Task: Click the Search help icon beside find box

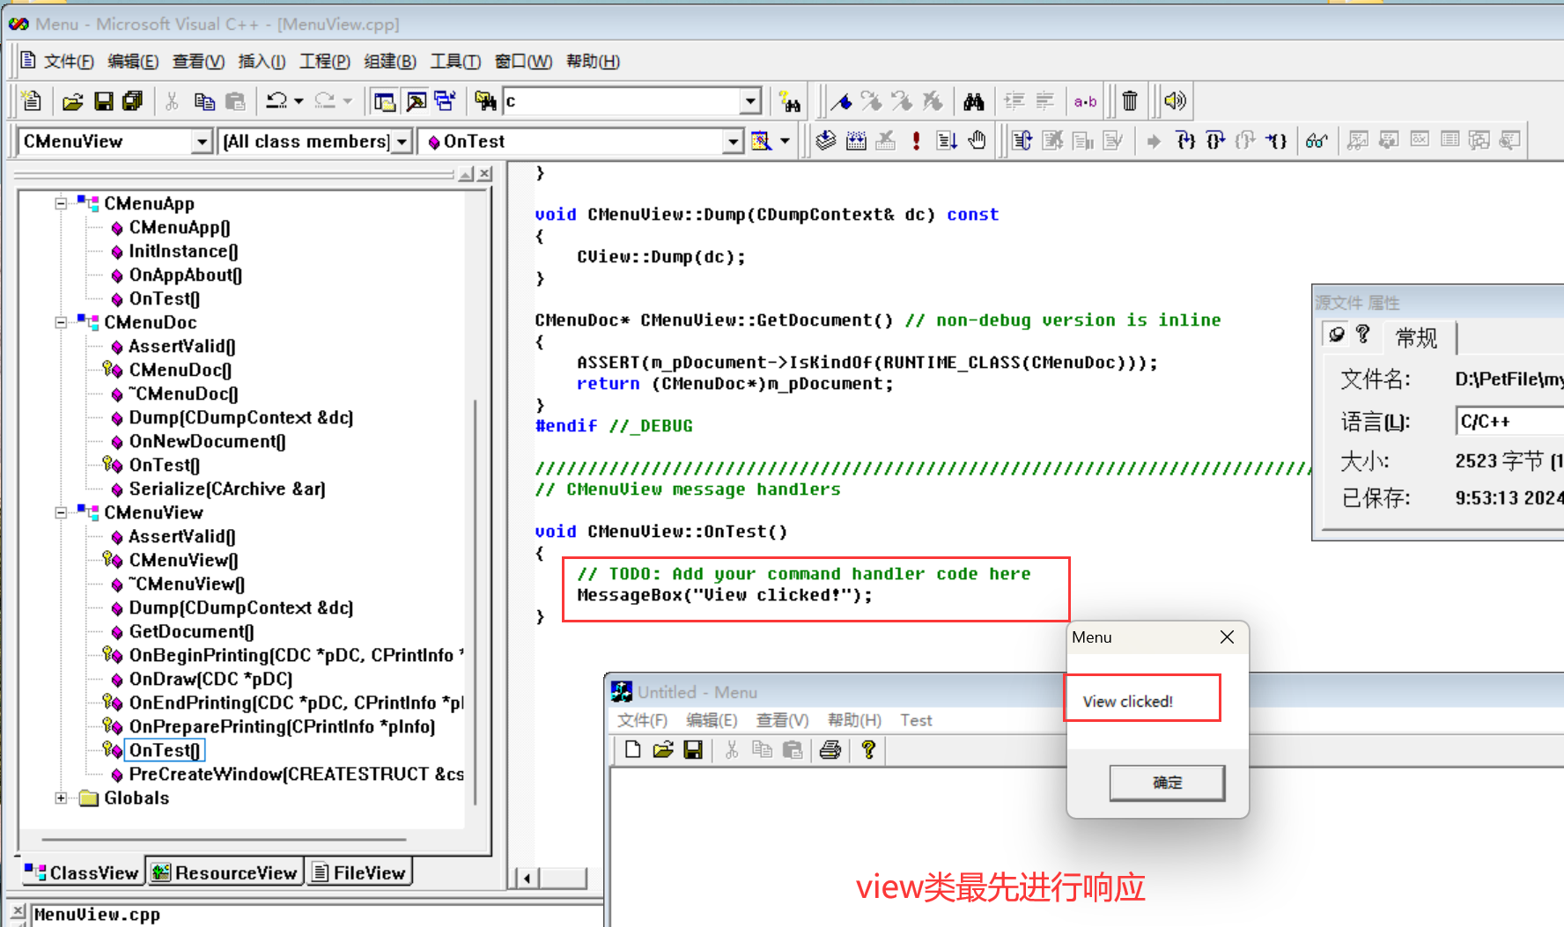Action: pyautogui.click(x=790, y=102)
